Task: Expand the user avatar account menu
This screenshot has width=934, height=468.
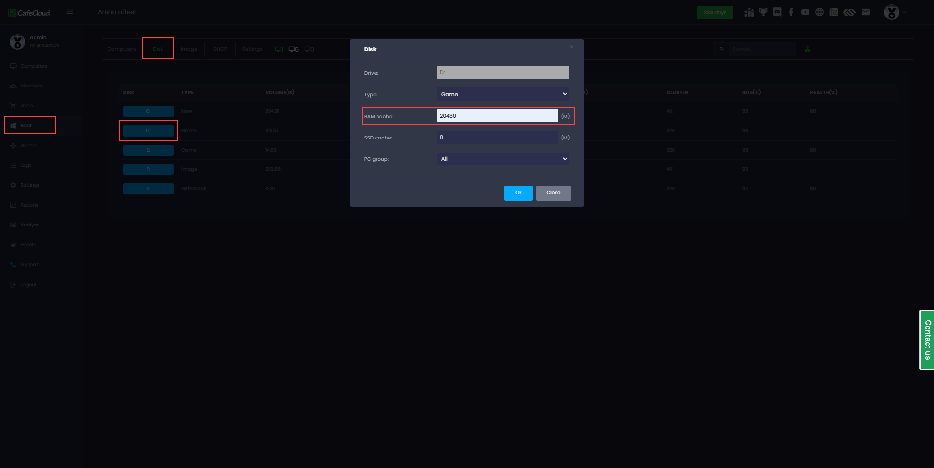Action: pyautogui.click(x=894, y=12)
